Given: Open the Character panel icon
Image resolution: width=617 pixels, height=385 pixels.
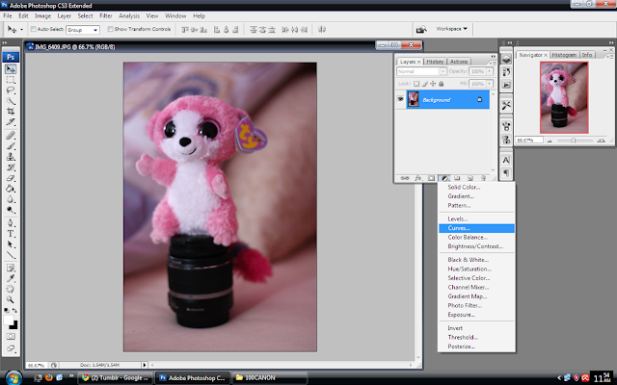Looking at the screenshot, I should click(x=506, y=161).
